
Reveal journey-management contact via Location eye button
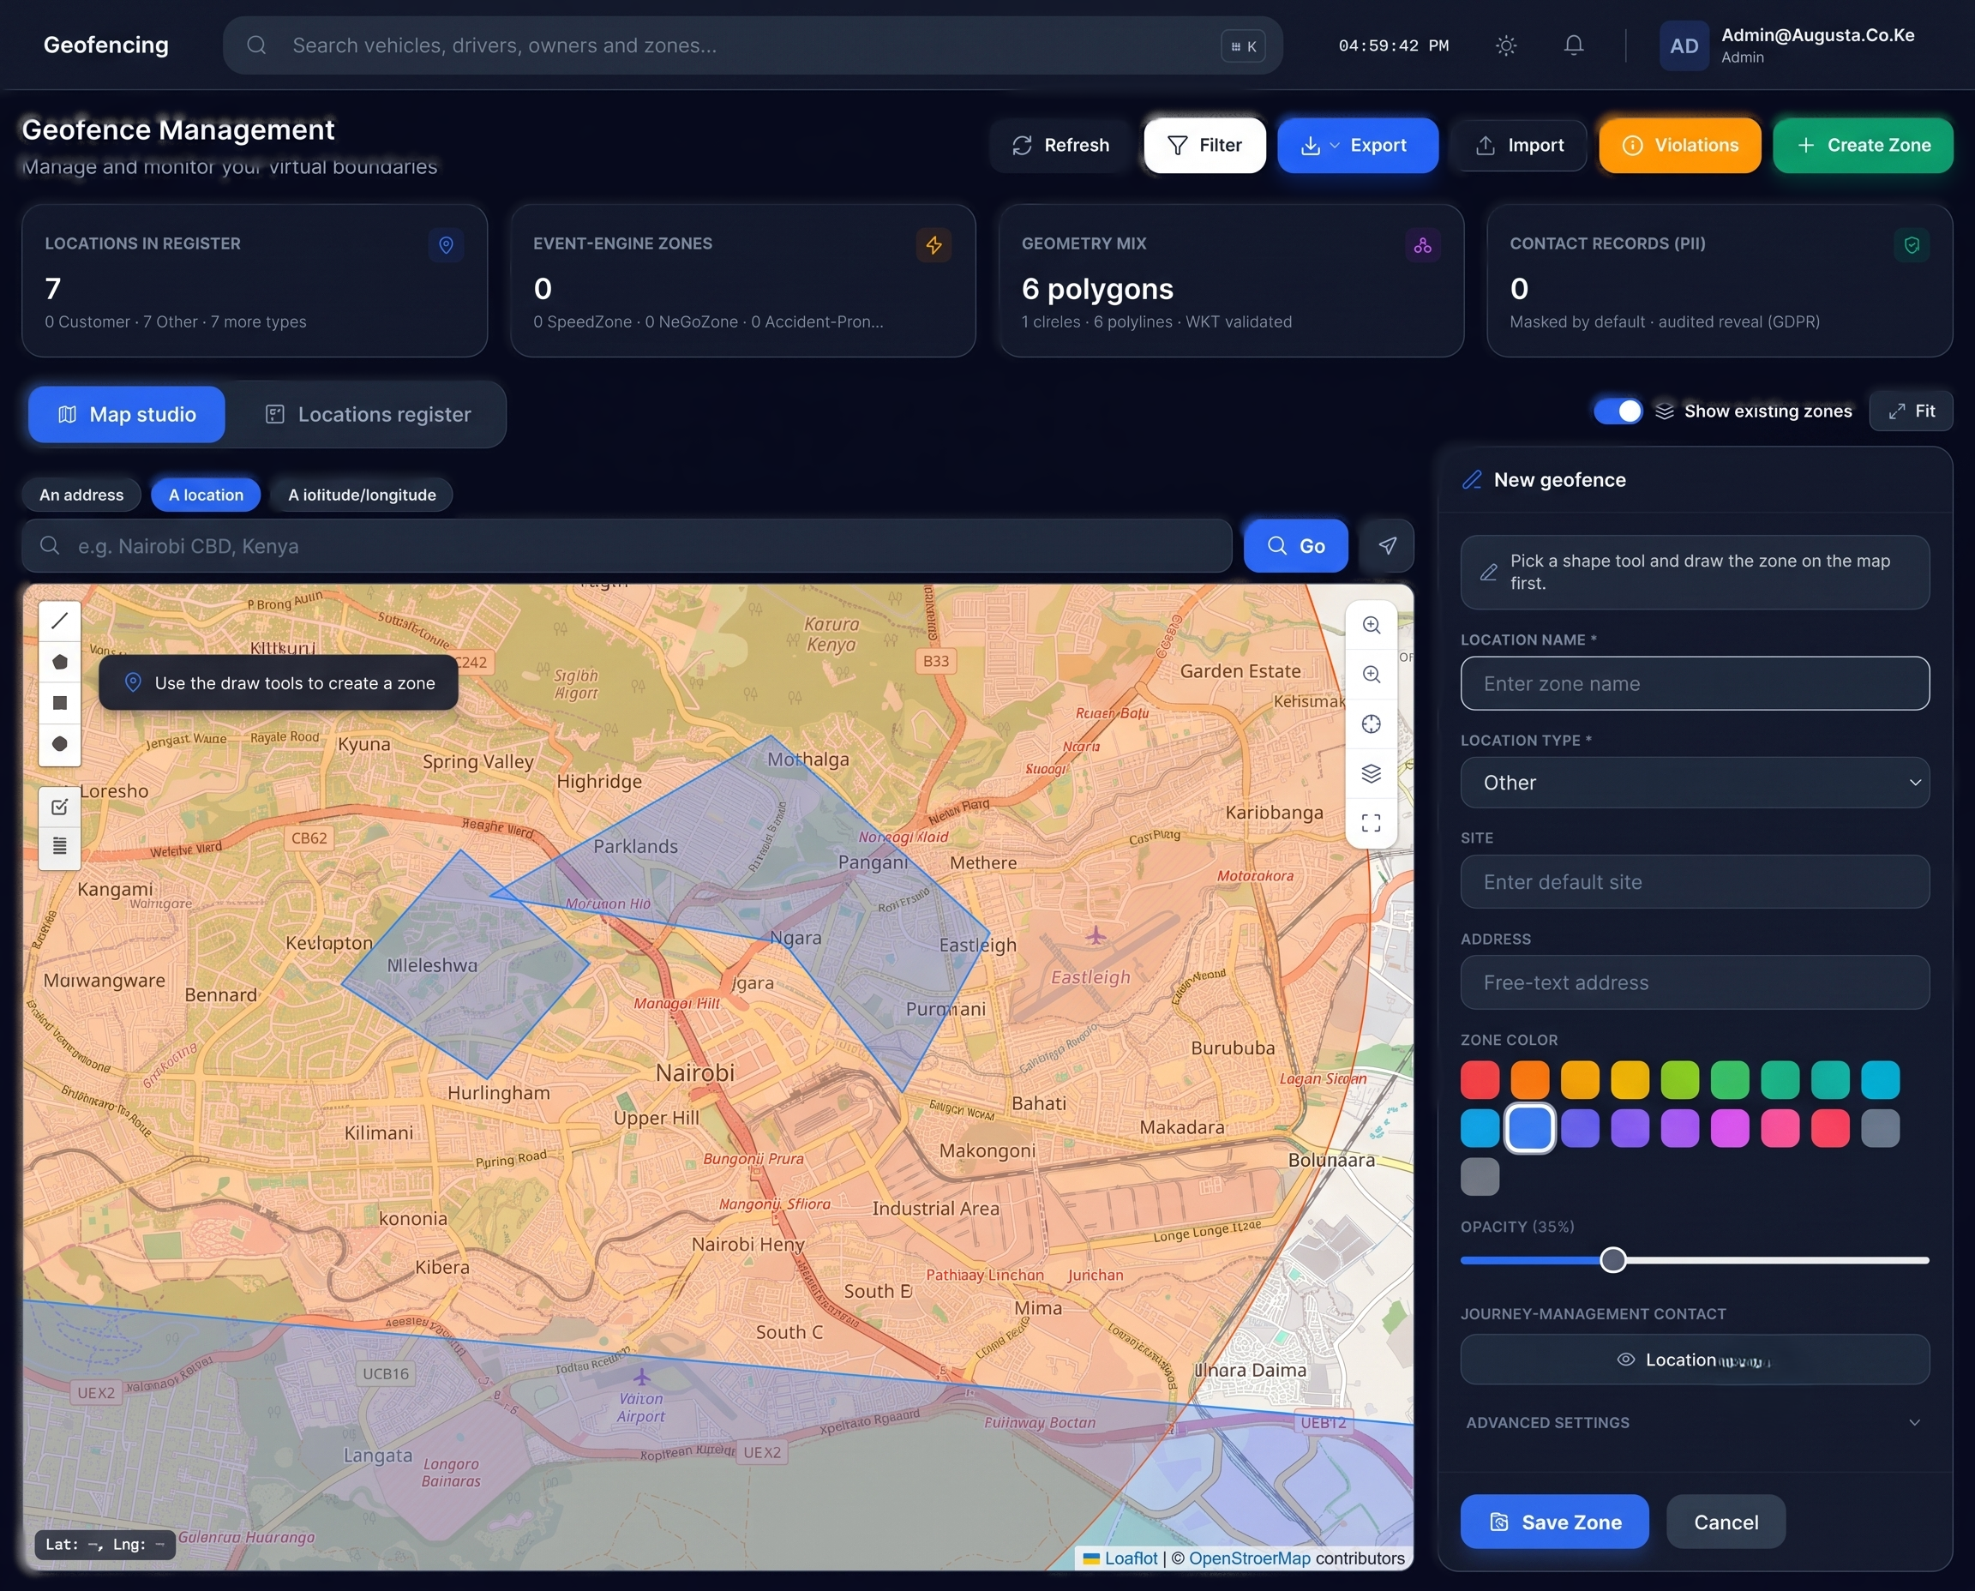tap(1695, 1360)
